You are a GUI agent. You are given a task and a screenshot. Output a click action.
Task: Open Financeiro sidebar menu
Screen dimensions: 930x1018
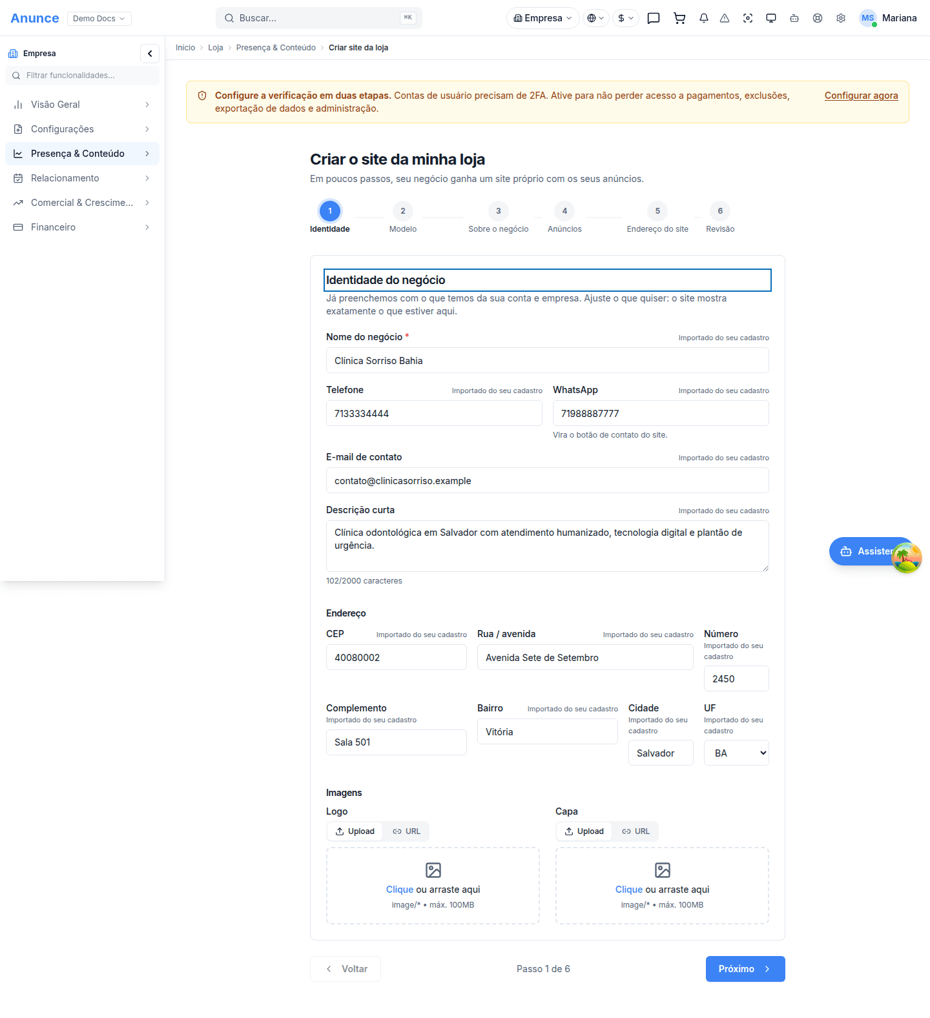pyautogui.click(x=82, y=227)
